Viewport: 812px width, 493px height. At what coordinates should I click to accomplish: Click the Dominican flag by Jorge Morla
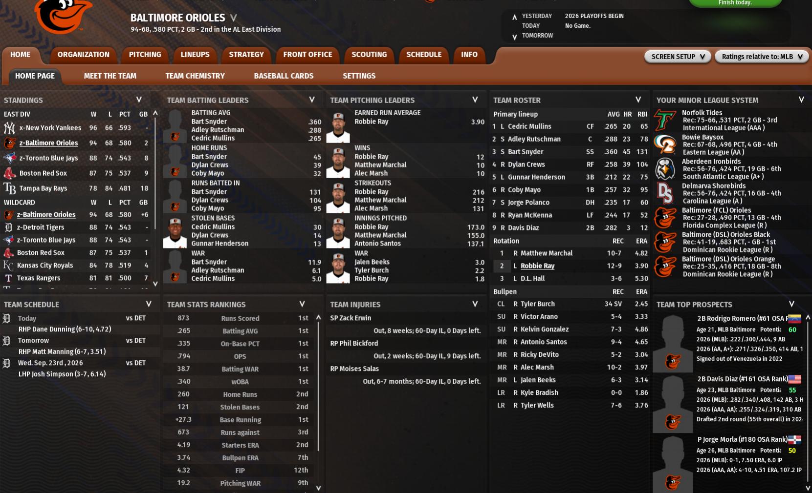point(794,440)
